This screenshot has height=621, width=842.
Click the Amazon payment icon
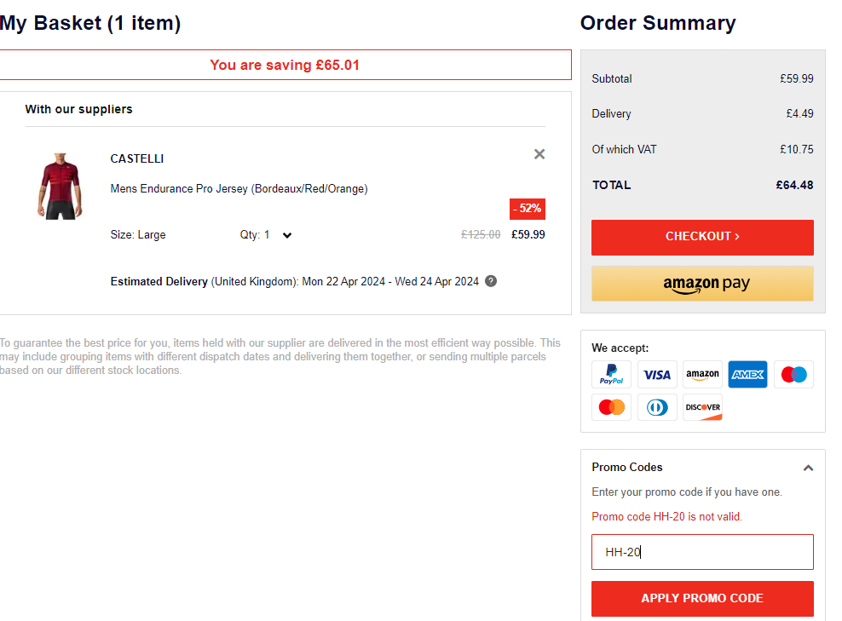click(702, 375)
